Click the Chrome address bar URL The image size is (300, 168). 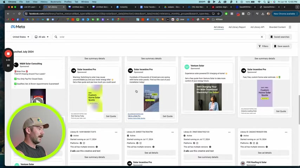[x=119, y=14]
